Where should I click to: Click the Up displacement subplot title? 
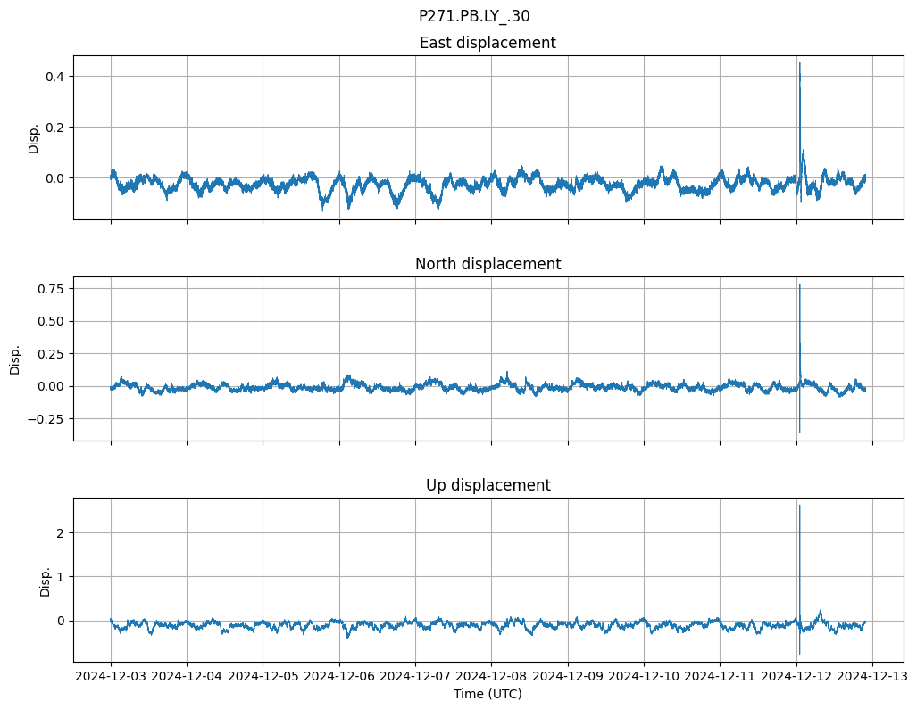[488, 485]
